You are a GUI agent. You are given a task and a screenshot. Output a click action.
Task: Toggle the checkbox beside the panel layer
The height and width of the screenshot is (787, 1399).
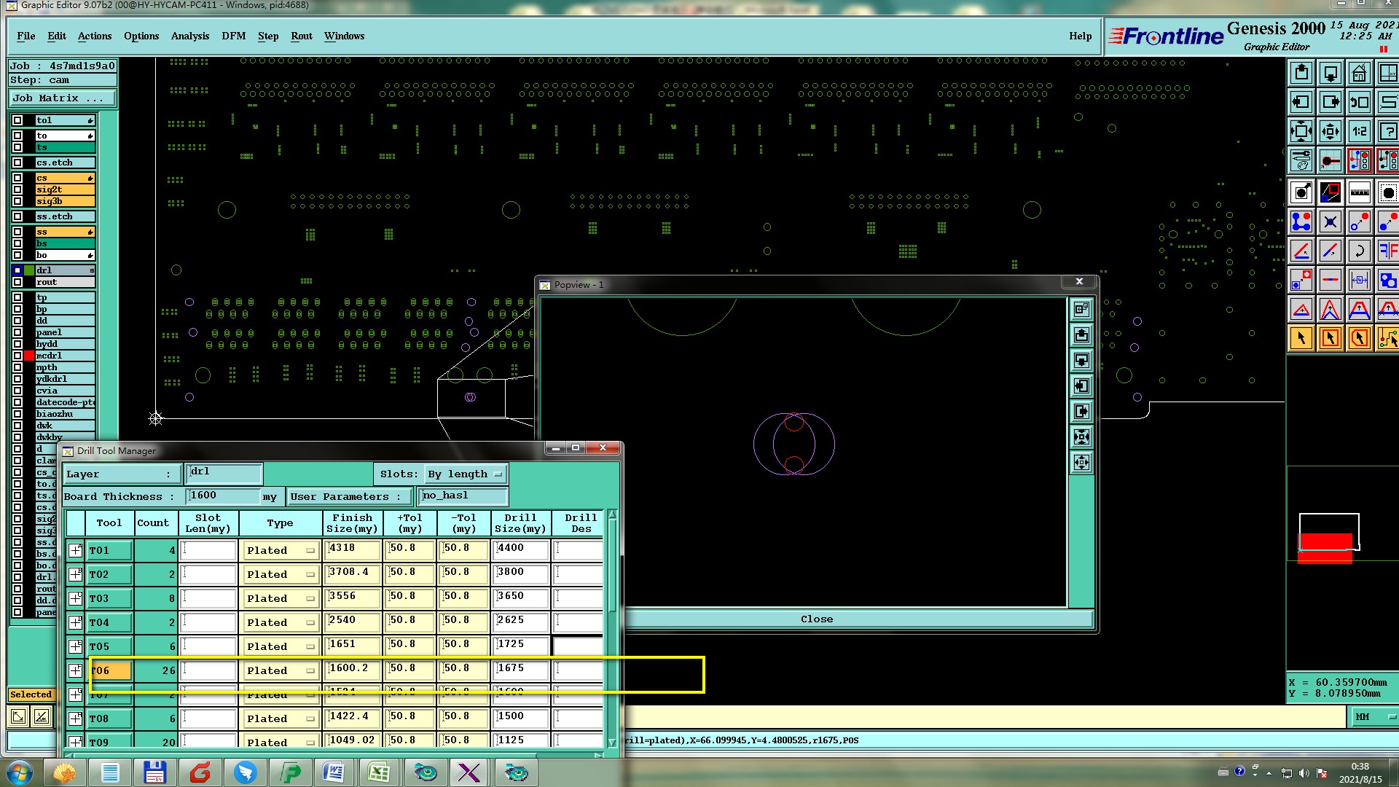[x=17, y=332]
